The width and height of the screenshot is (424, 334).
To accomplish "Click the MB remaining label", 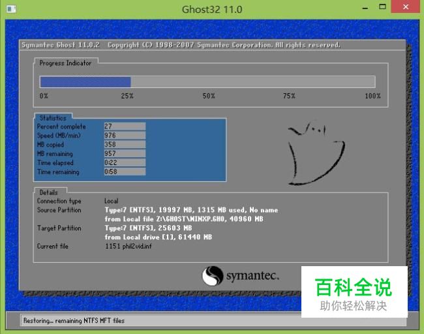I will 55,153.
